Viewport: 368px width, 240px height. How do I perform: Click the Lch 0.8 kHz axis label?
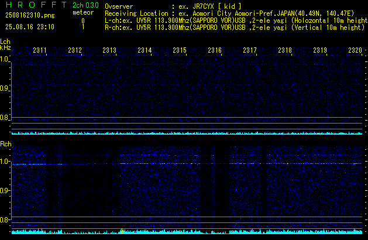pyautogui.click(x=4, y=118)
